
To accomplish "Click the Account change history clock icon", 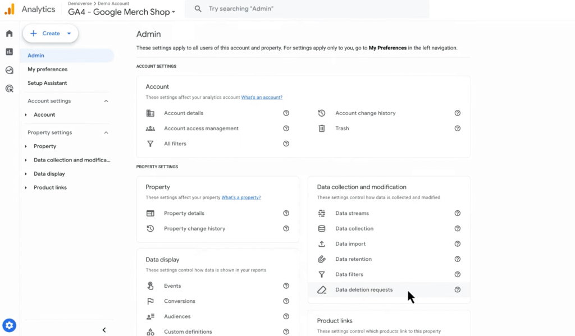I will coord(322,113).
